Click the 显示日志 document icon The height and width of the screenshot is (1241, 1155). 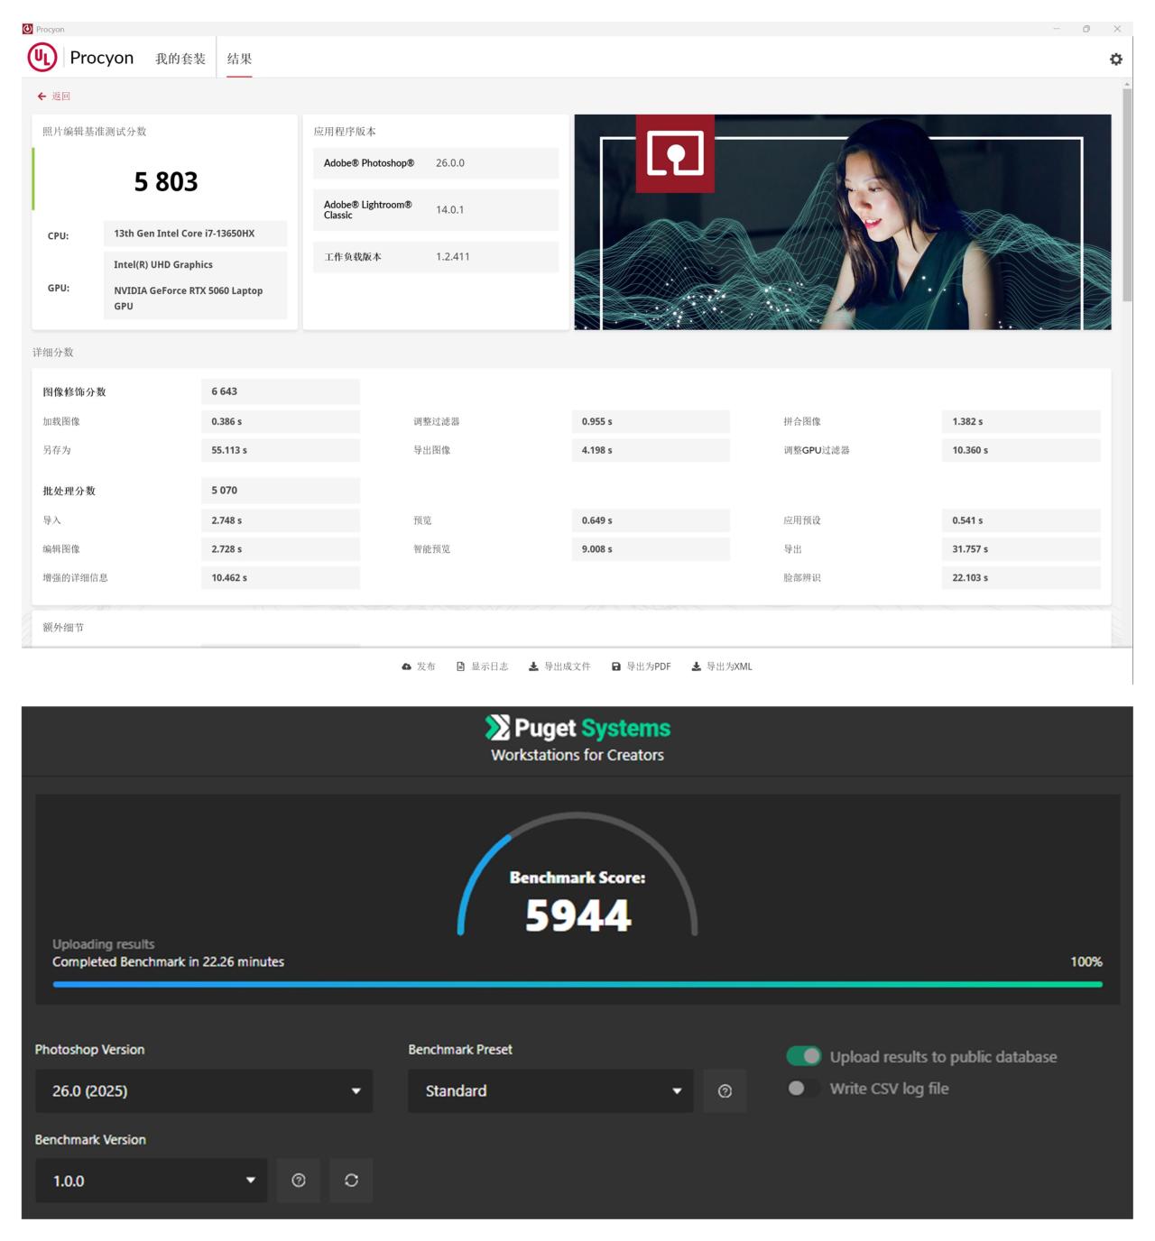[460, 666]
